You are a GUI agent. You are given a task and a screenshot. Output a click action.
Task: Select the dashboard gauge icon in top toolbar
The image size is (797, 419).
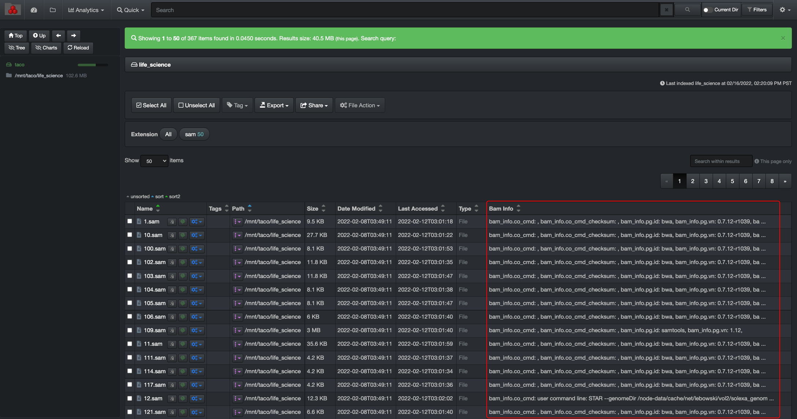tap(34, 10)
